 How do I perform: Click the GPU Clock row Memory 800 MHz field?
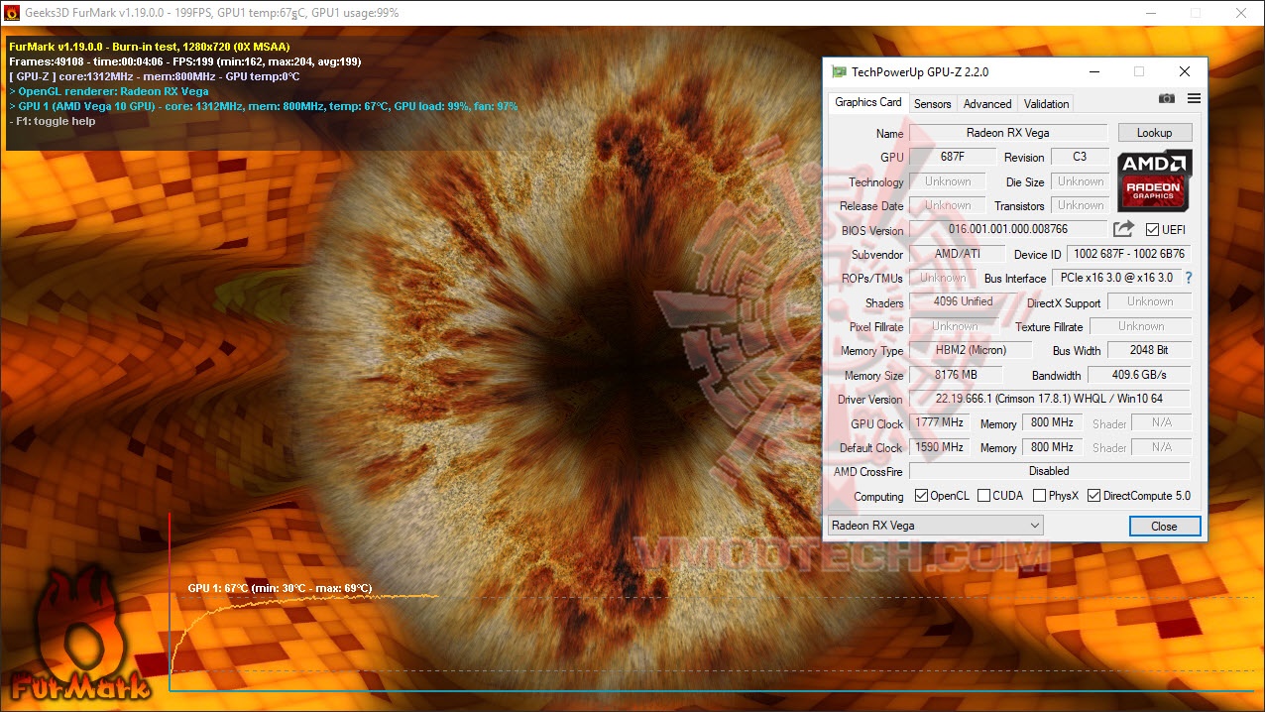pyautogui.click(x=1052, y=422)
